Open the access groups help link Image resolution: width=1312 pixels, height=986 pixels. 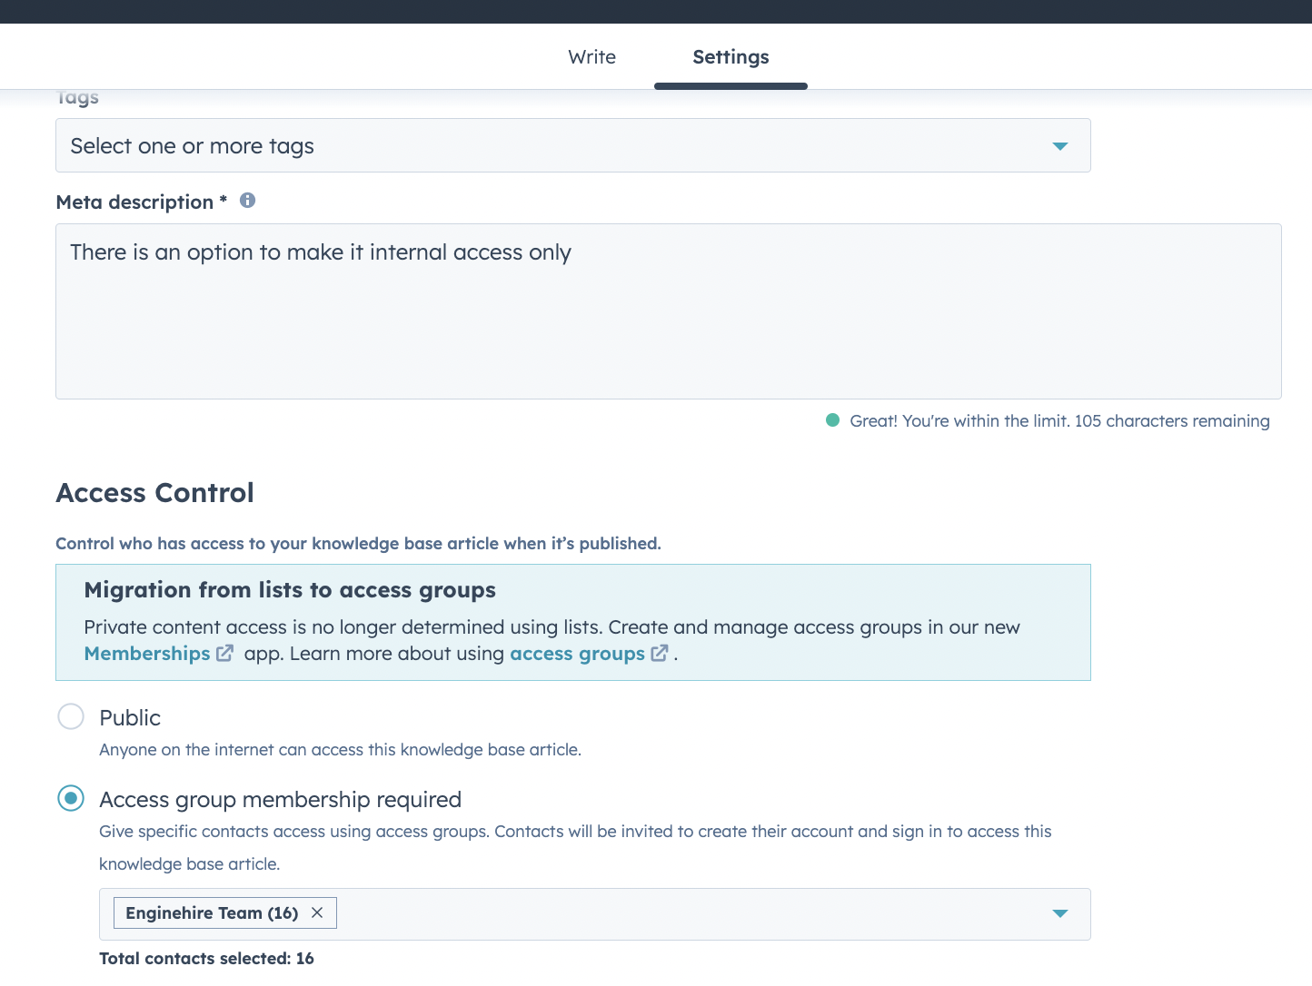577,654
